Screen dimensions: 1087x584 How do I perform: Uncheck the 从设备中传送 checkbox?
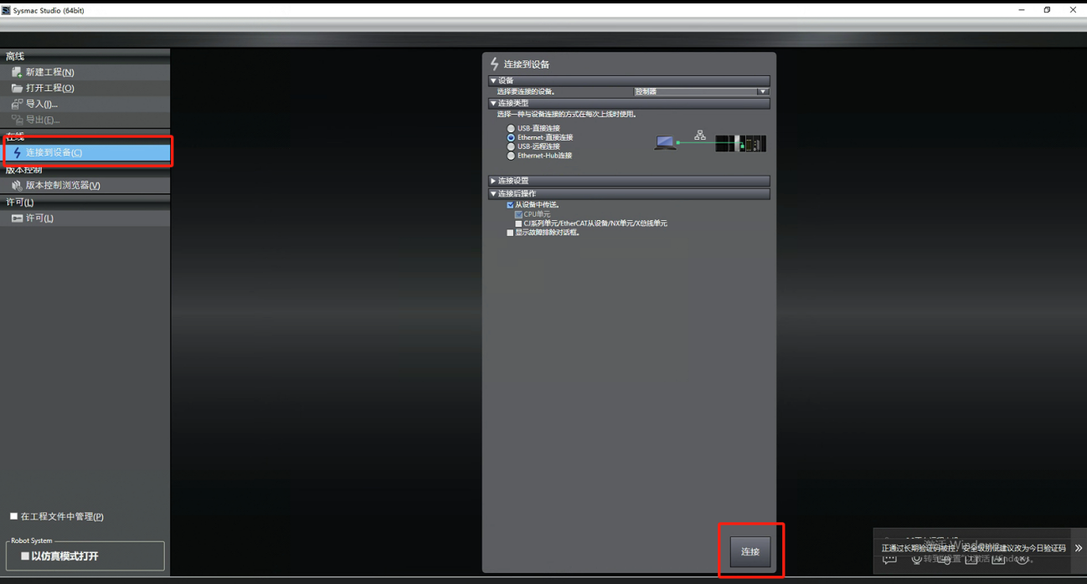click(x=510, y=205)
